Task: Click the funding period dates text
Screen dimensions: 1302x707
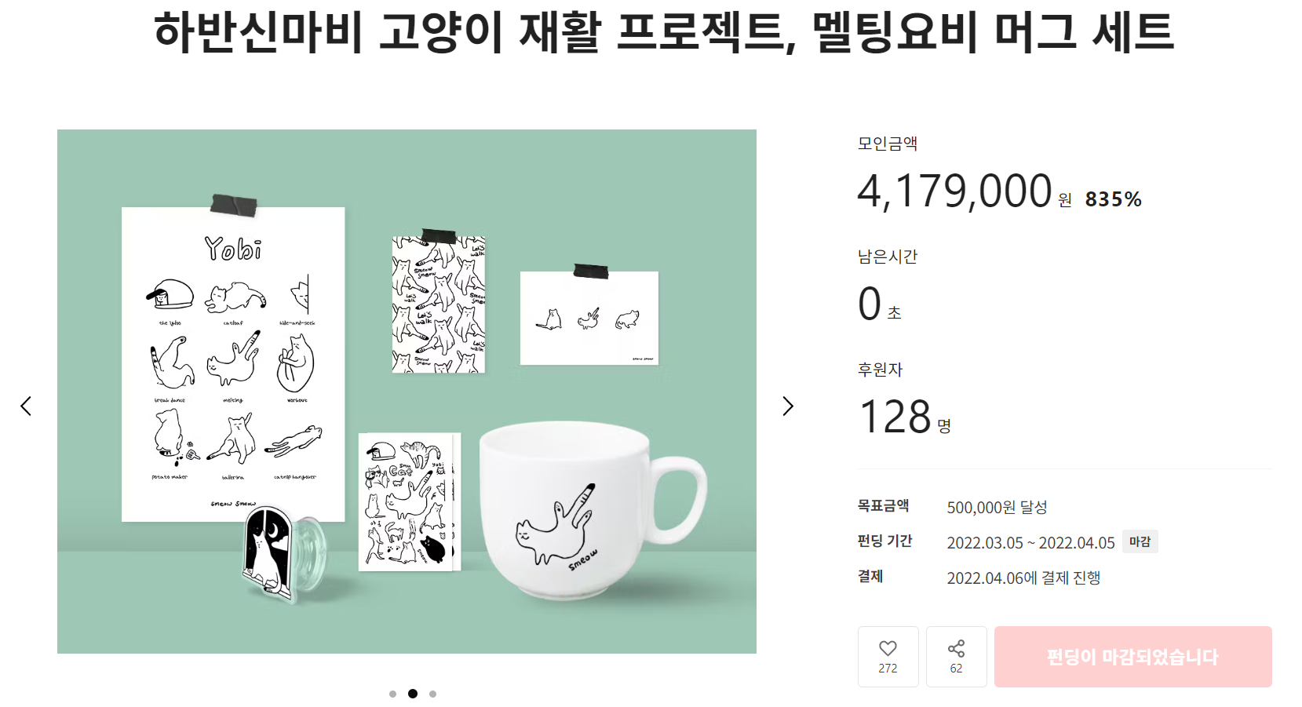Action: [x=1030, y=543]
